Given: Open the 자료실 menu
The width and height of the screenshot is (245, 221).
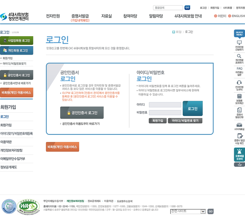Looking at the screenshot, I should tap(106, 16).
